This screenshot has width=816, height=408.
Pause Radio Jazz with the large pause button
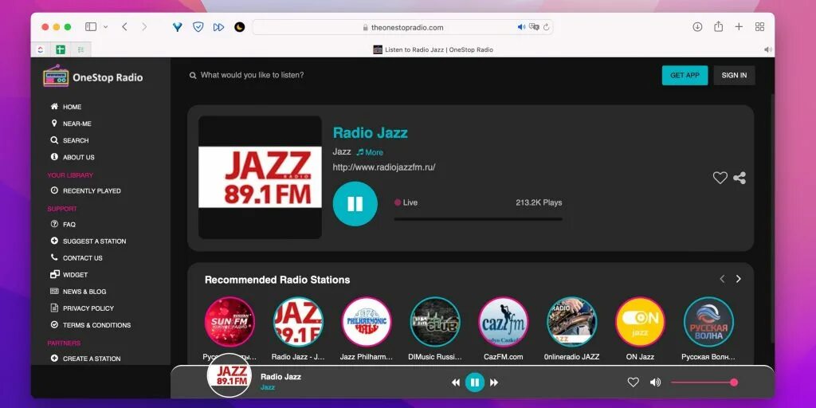[355, 204]
